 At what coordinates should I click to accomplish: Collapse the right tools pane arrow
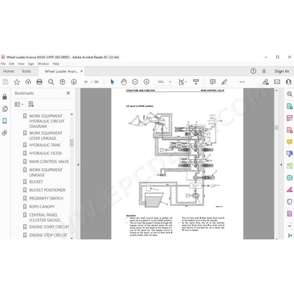(281, 165)
